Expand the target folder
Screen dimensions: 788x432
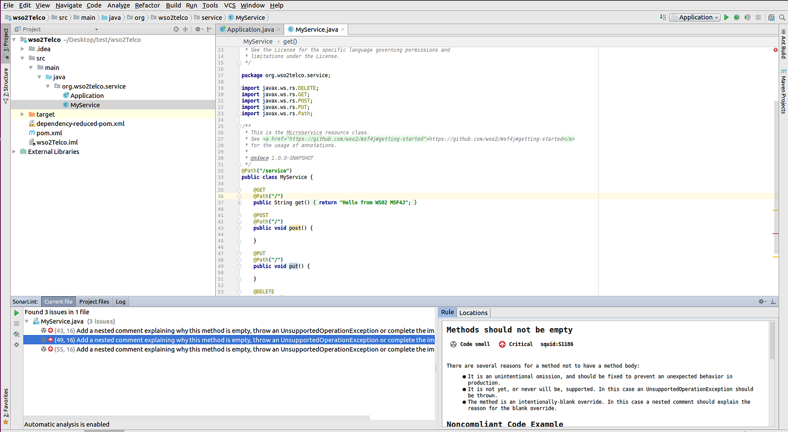(x=22, y=114)
